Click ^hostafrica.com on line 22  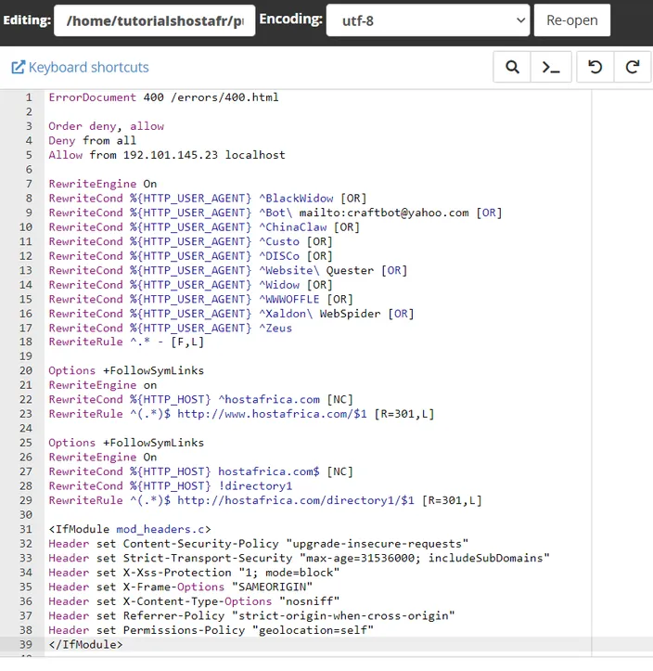click(x=269, y=400)
